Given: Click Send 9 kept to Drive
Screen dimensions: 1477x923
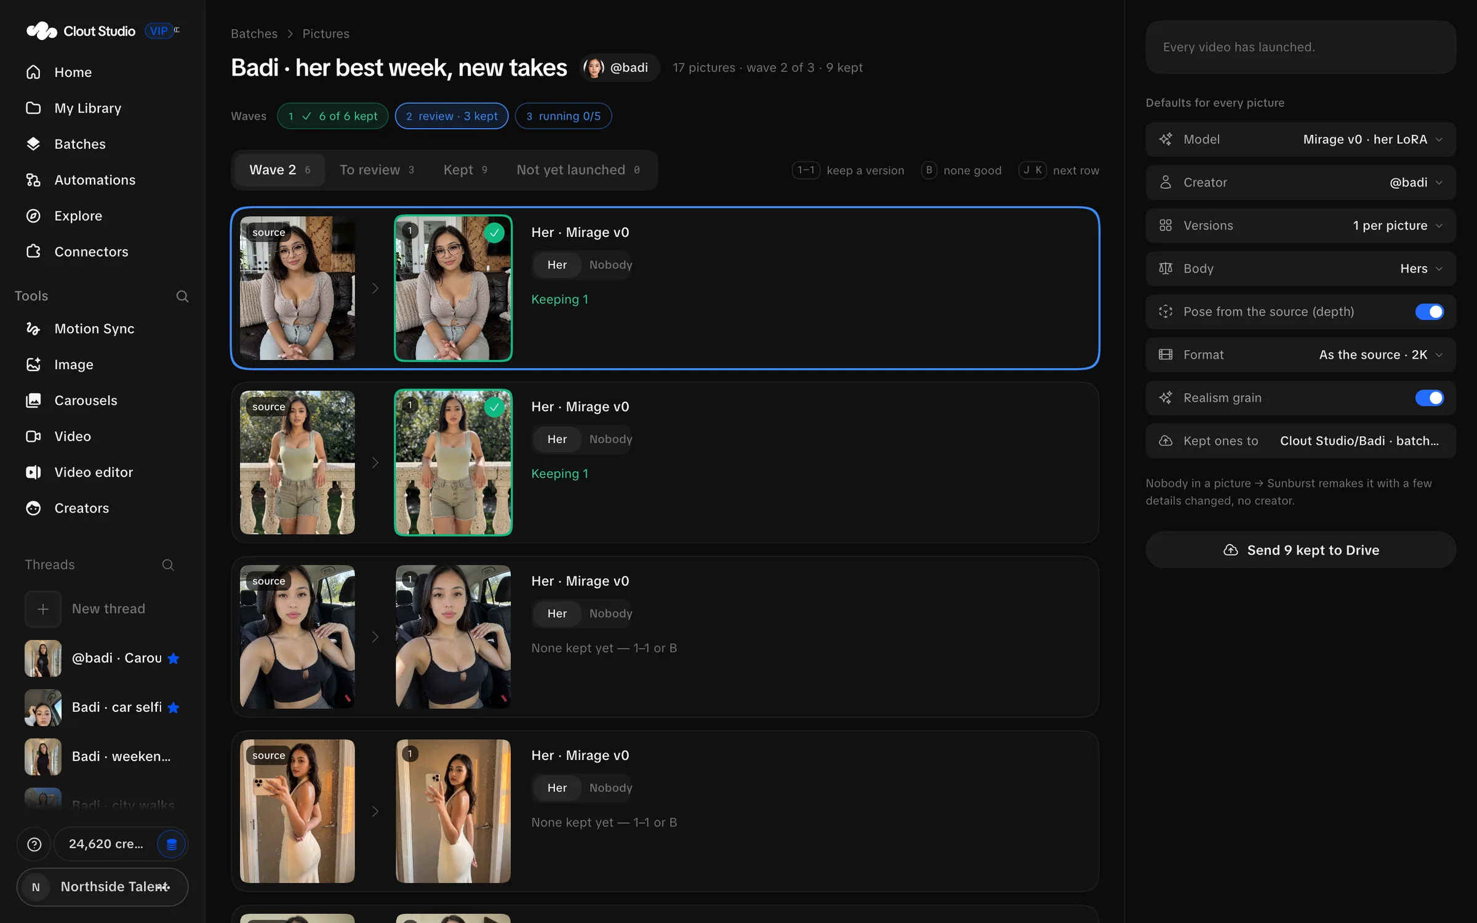Looking at the screenshot, I should (1300, 550).
